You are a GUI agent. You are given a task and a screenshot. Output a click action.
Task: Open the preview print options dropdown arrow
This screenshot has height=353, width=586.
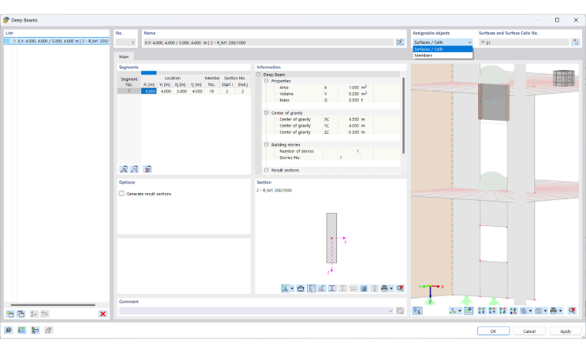(561, 311)
